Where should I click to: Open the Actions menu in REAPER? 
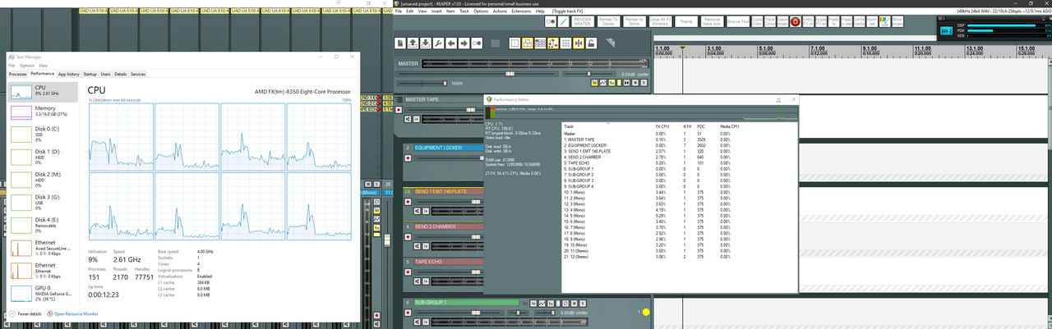click(x=500, y=11)
